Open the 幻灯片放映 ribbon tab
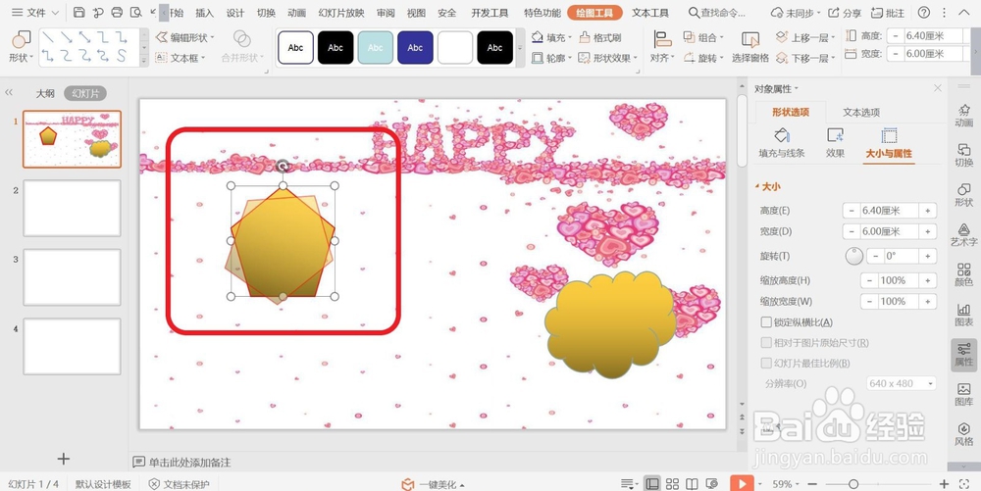The width and height of the screenshot is (981, 491). [x=341, y=13]
